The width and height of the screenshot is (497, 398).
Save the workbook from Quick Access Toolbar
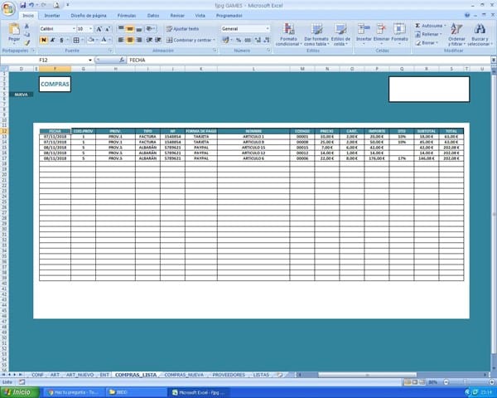pos(23,5)
